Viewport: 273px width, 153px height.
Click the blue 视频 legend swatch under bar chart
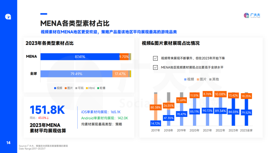point(55,88)
